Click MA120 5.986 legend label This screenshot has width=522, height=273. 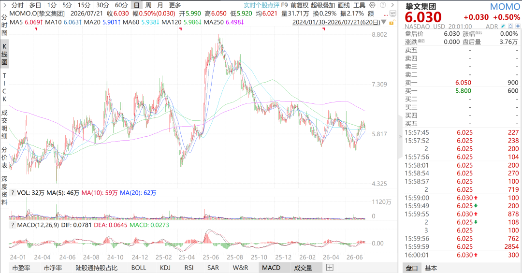click(181, 22)
